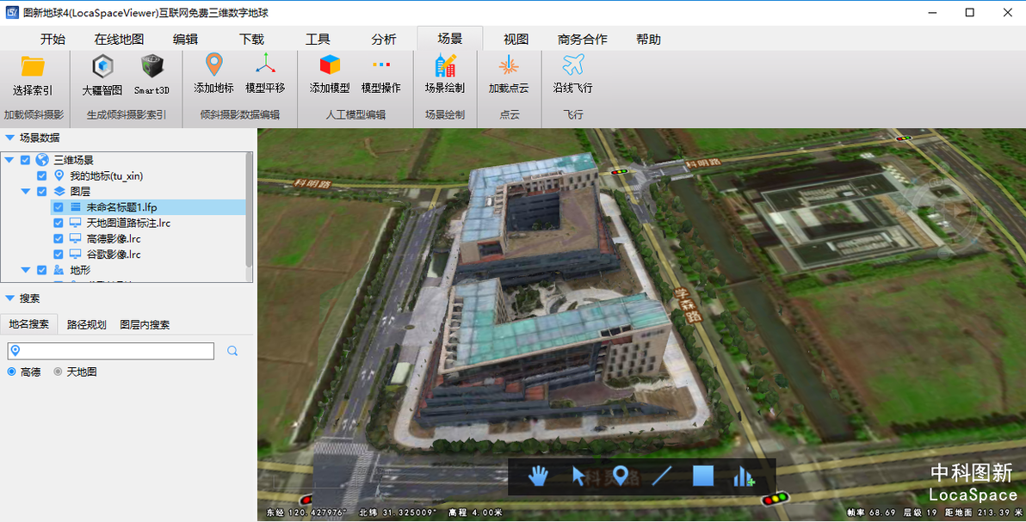Viewport: 1026px width, 522px height.
Task: Toggle the 图层 checkbox
Action: pos(42,192)
